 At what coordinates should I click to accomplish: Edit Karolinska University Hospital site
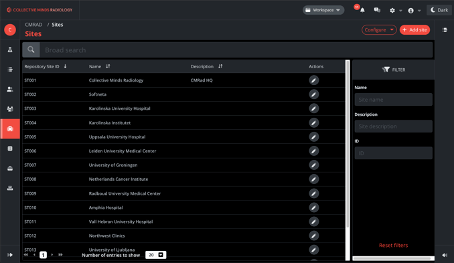click(313, 108)
